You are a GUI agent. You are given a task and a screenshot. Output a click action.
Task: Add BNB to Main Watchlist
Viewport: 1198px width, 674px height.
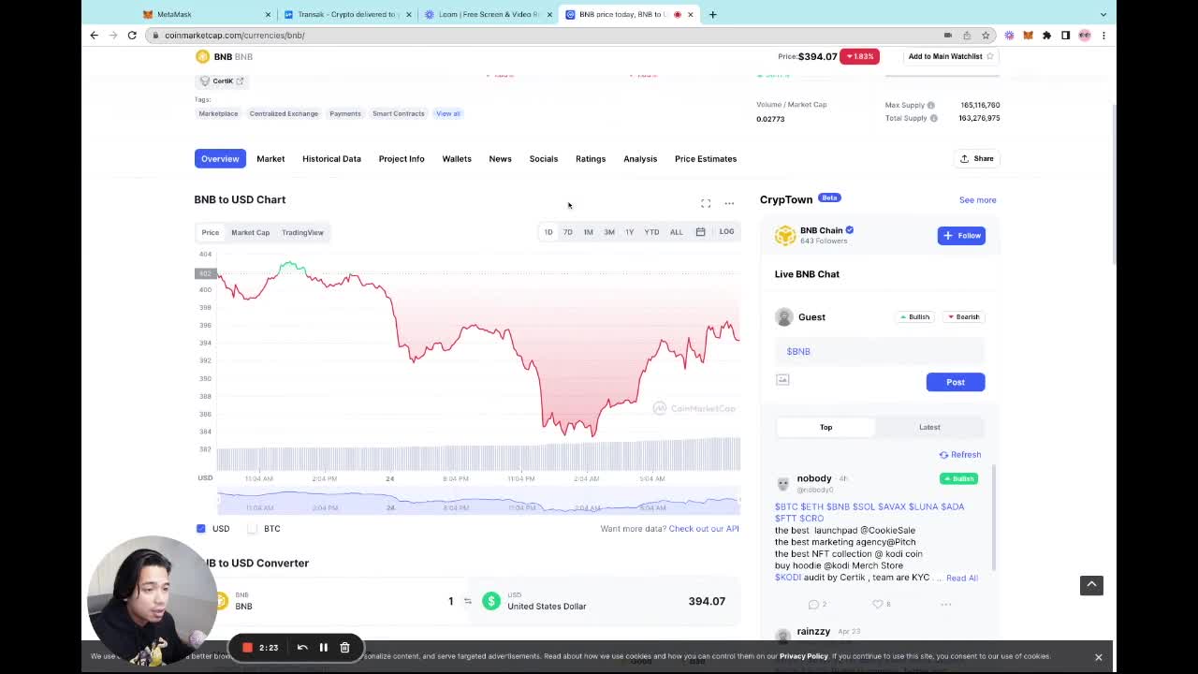950,56
